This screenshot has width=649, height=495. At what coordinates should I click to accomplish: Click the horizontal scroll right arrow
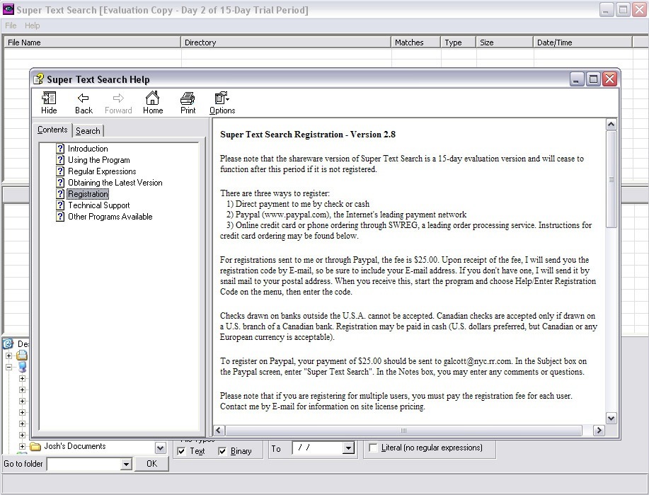599,431
